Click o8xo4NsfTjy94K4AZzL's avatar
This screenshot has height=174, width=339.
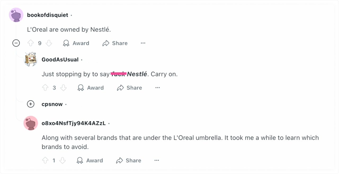[31, 123]
